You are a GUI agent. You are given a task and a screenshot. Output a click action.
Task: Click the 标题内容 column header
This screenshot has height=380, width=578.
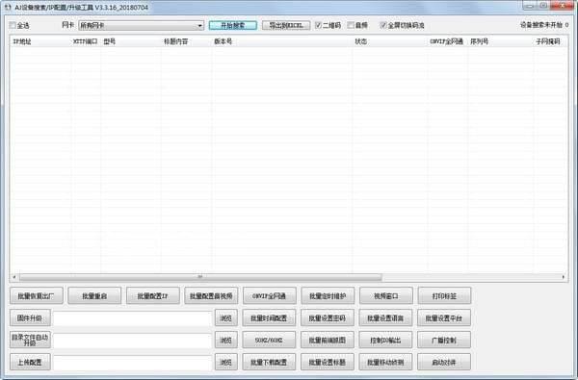point(187,41)
